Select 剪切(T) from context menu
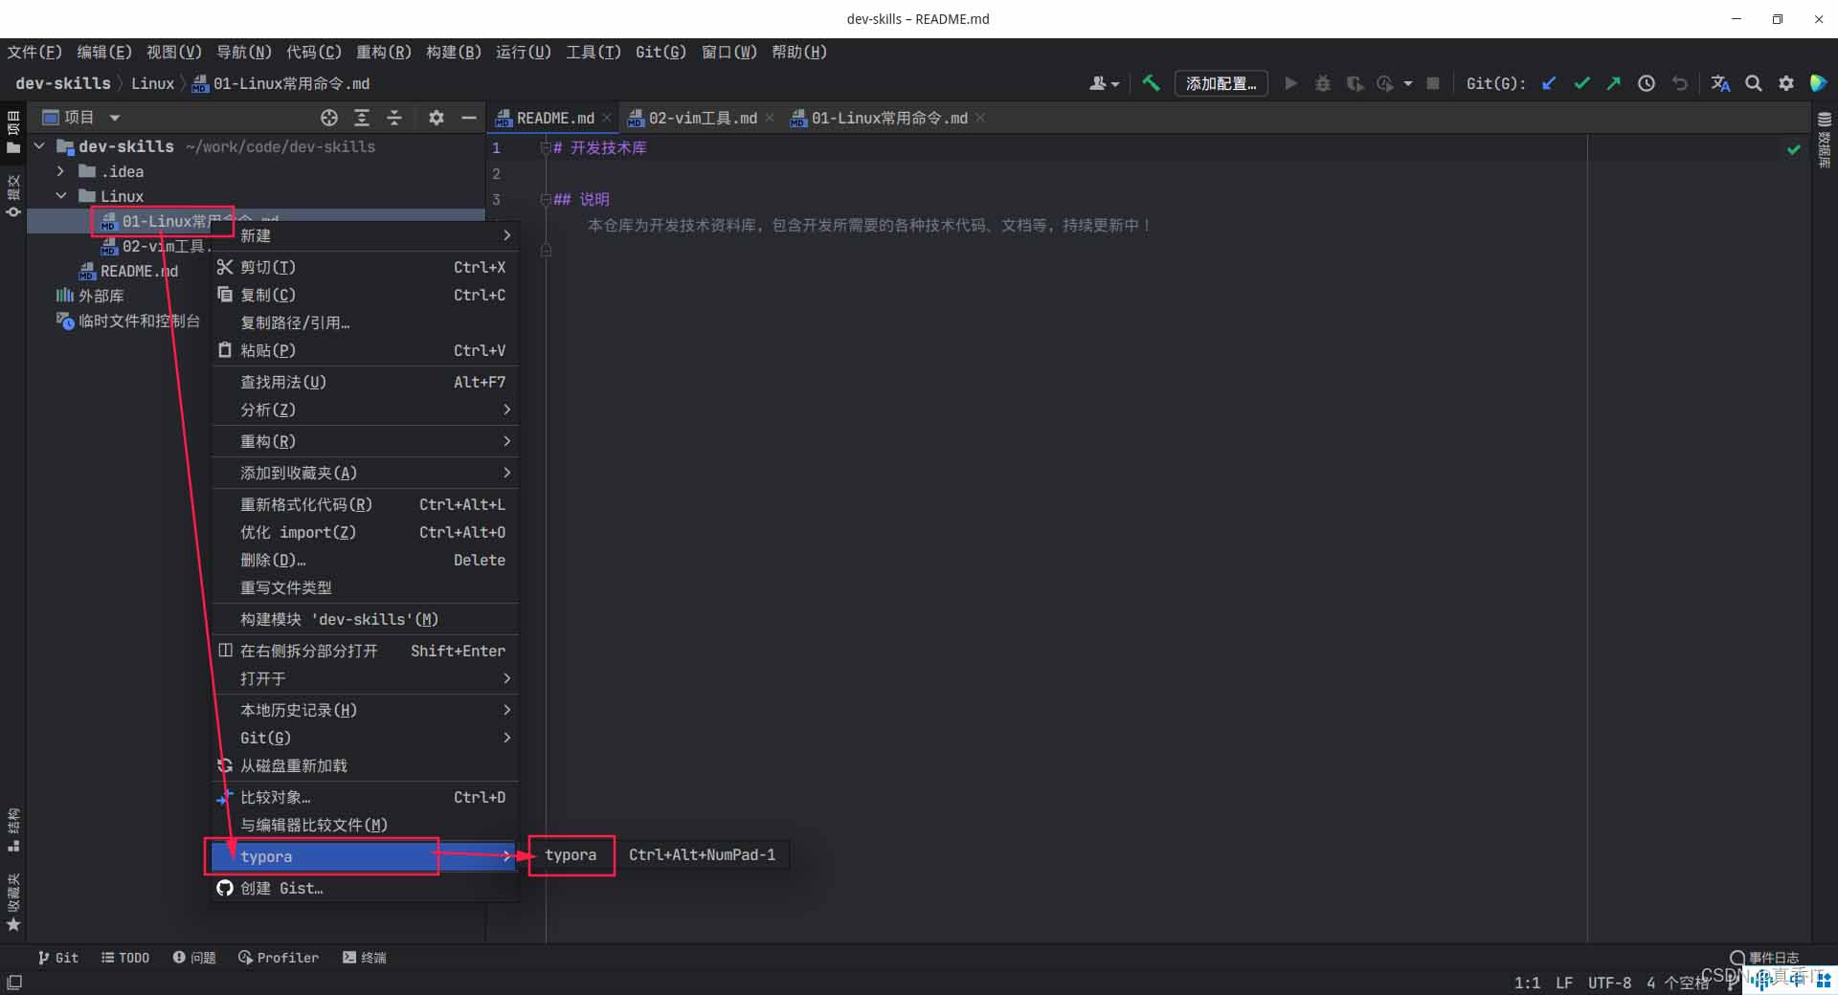Image resolution: width=1838 pixels, height=995 pixels. coord(366,267)
